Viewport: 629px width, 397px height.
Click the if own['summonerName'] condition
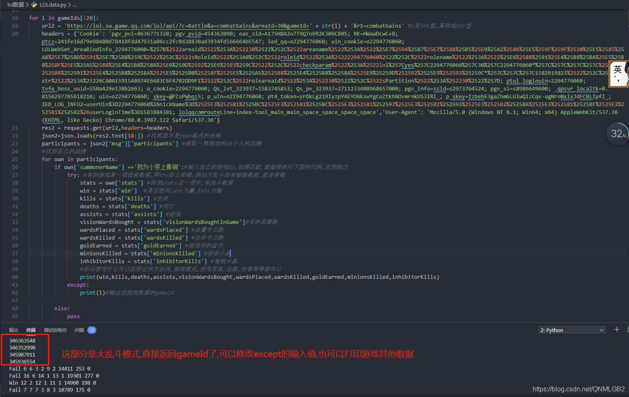pyautogui.click(x=119, y=167)
